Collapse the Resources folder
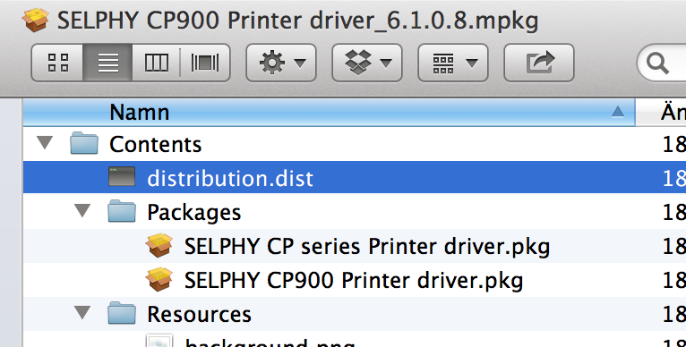686x347 pixels. (82, 312)
